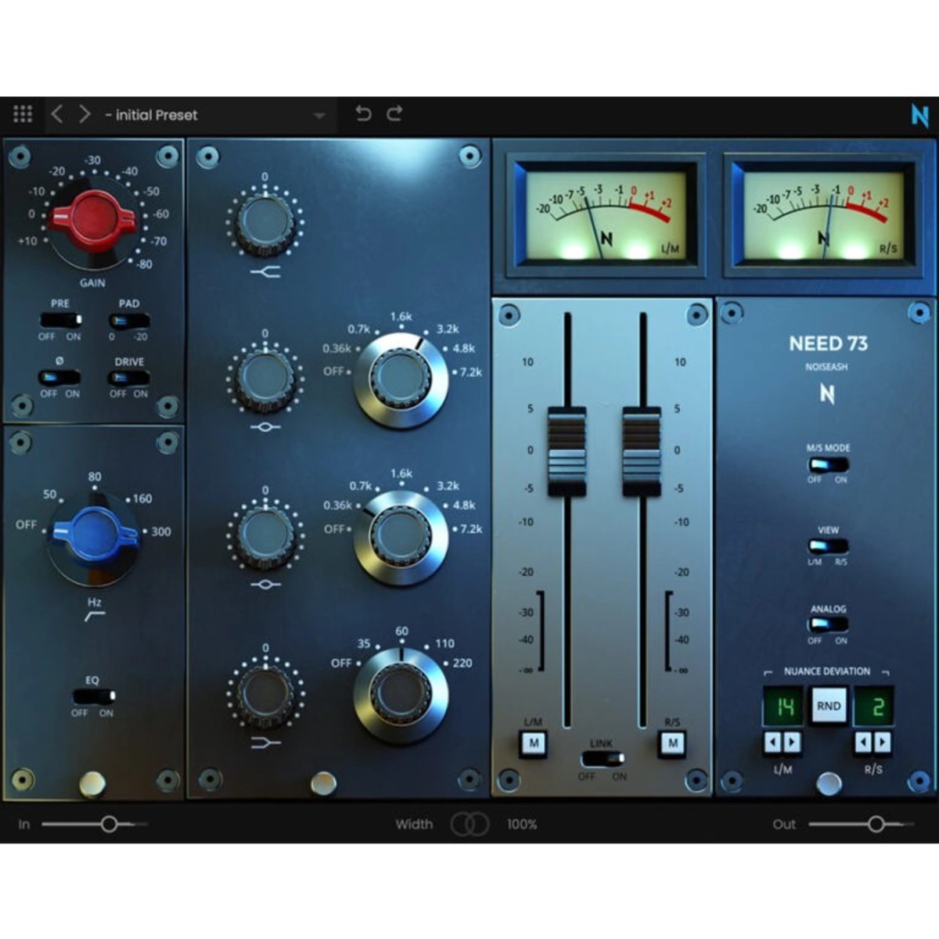
Task: Increase the L/M nuance deviation value
Action: point(792,742)
